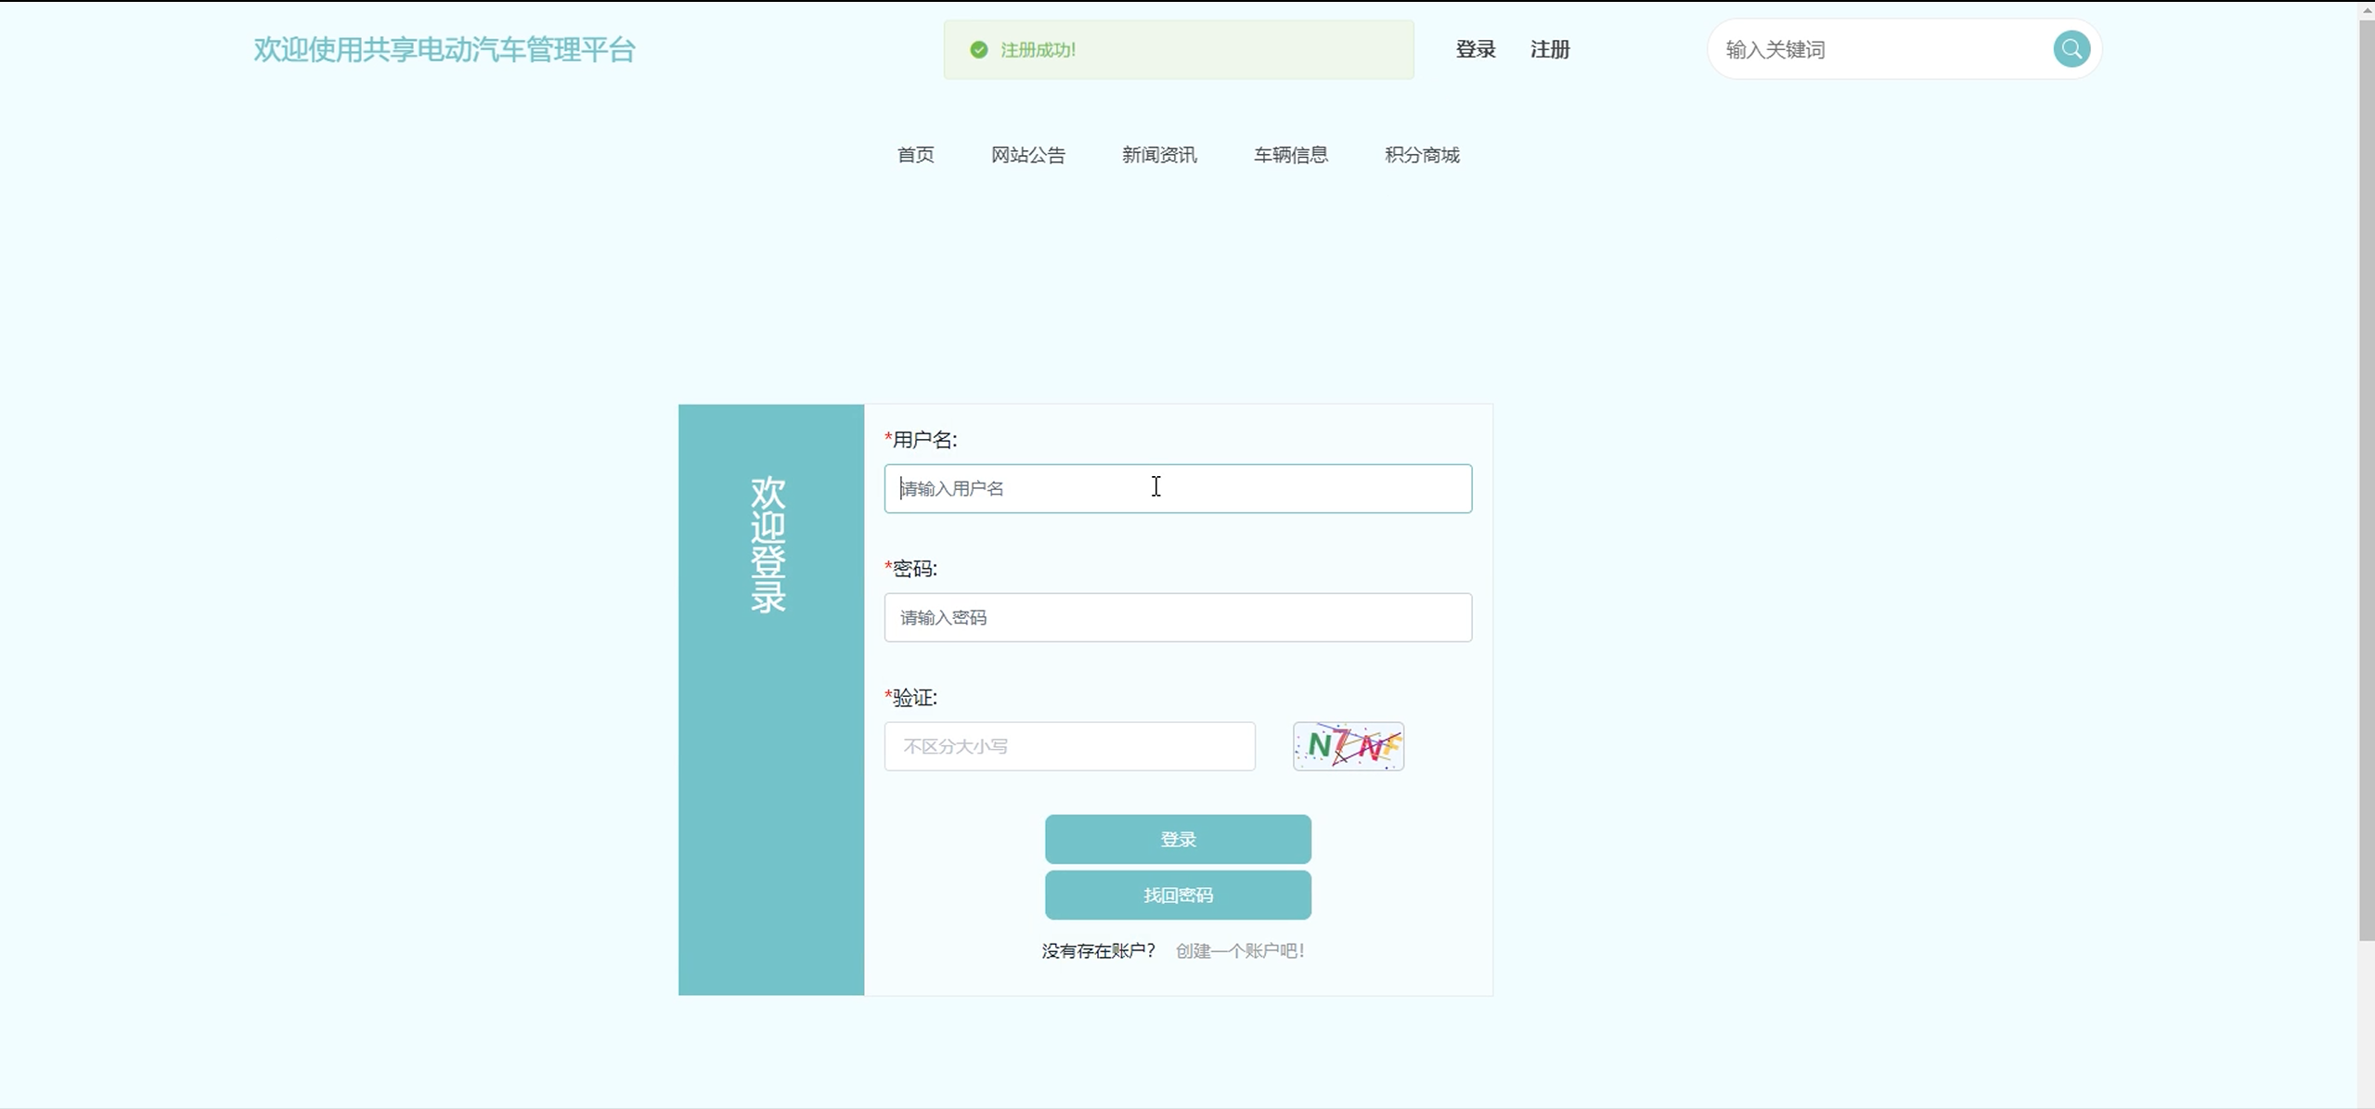The height and width of the screenshot is (1109, 2375).
Task: Click the 验证 code input field
Action: pyautogui.click(x=1069, y=747)
